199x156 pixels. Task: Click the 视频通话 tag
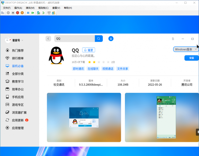[108, 69]
